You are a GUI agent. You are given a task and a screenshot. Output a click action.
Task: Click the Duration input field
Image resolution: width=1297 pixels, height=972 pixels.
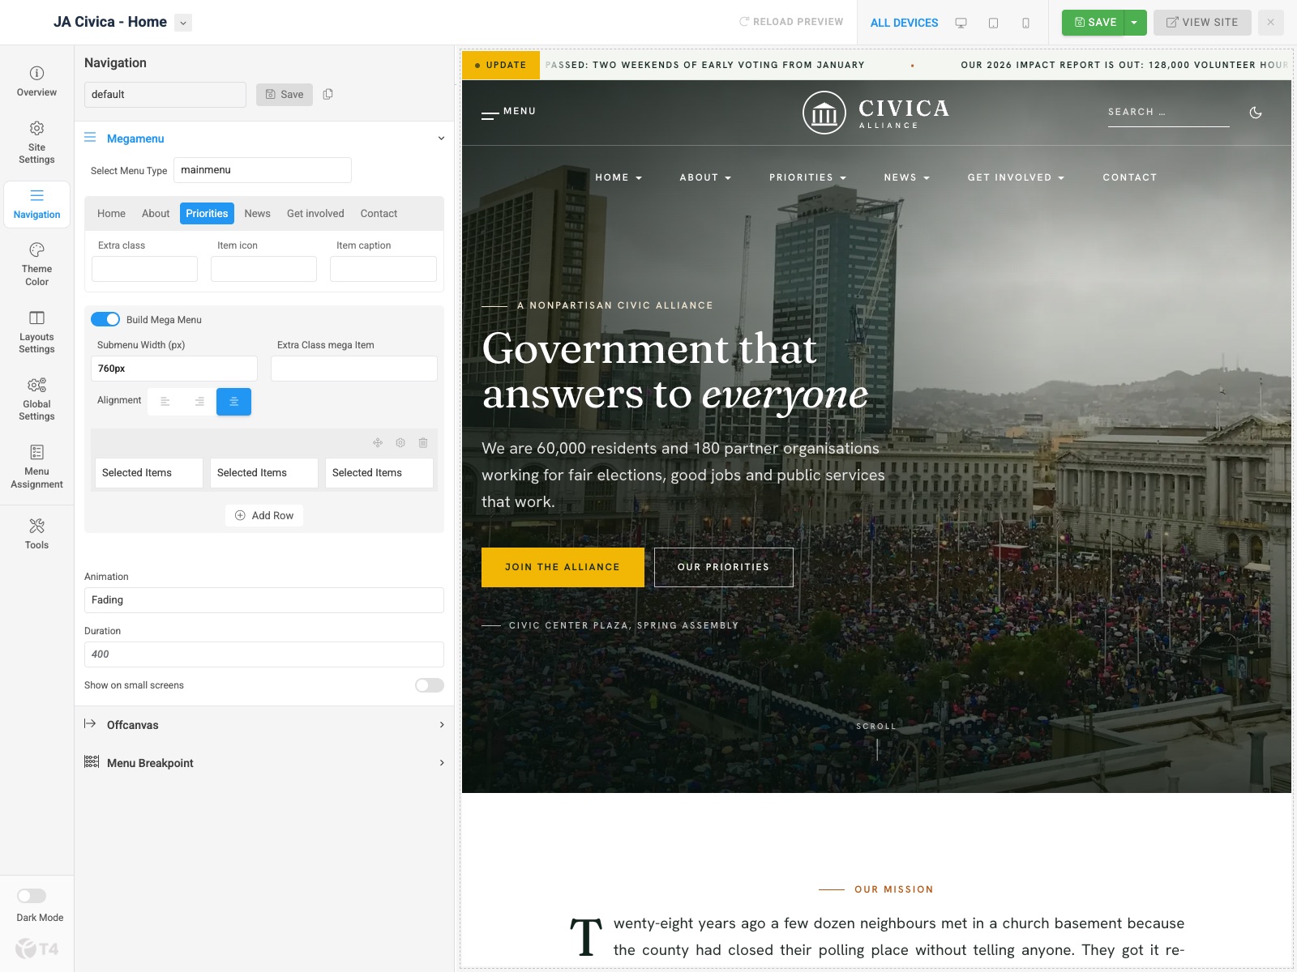pos(264,654)
